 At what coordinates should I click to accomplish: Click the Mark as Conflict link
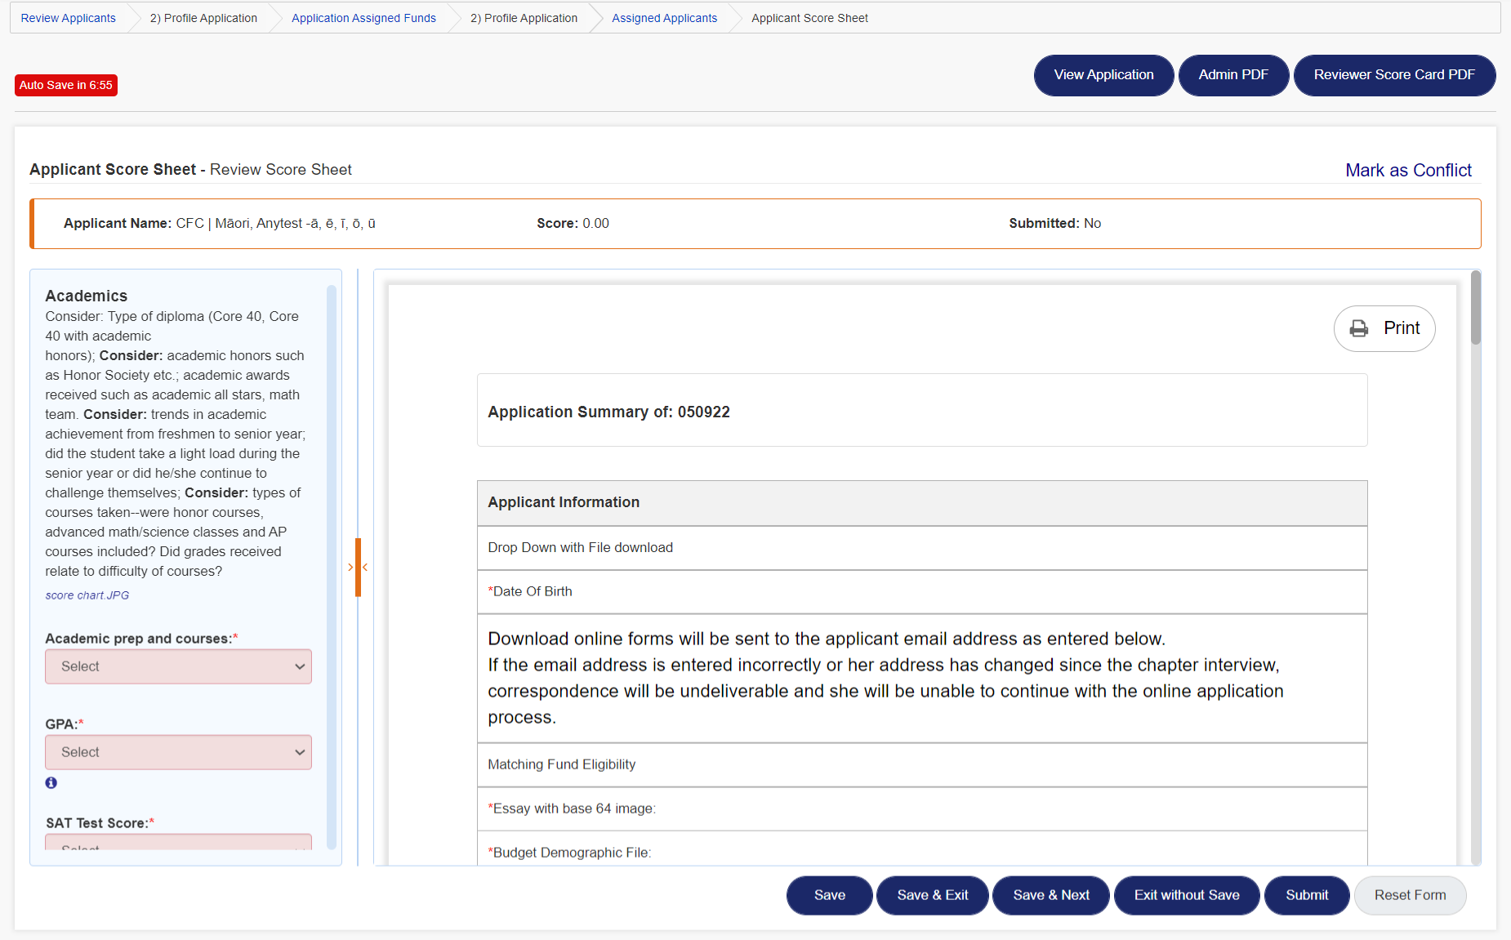pos(1408,170)
